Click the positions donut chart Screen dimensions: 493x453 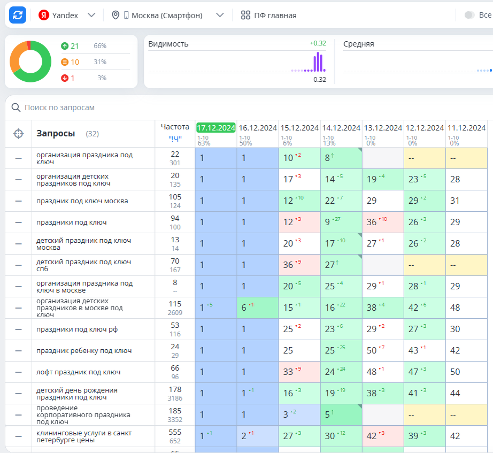(x=30, y=62)
